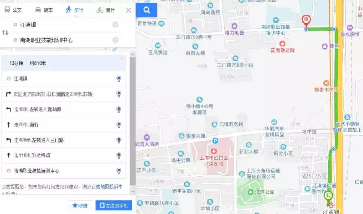This screenshot has width=363, height=214.
Task: Click the 场中公寓 map icon
Action: point(181,153)
